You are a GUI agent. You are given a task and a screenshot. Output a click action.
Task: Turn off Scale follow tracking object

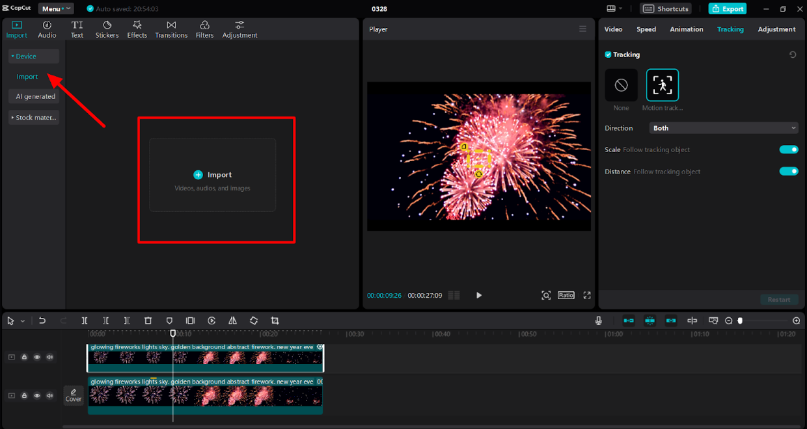tap(788, 149)
